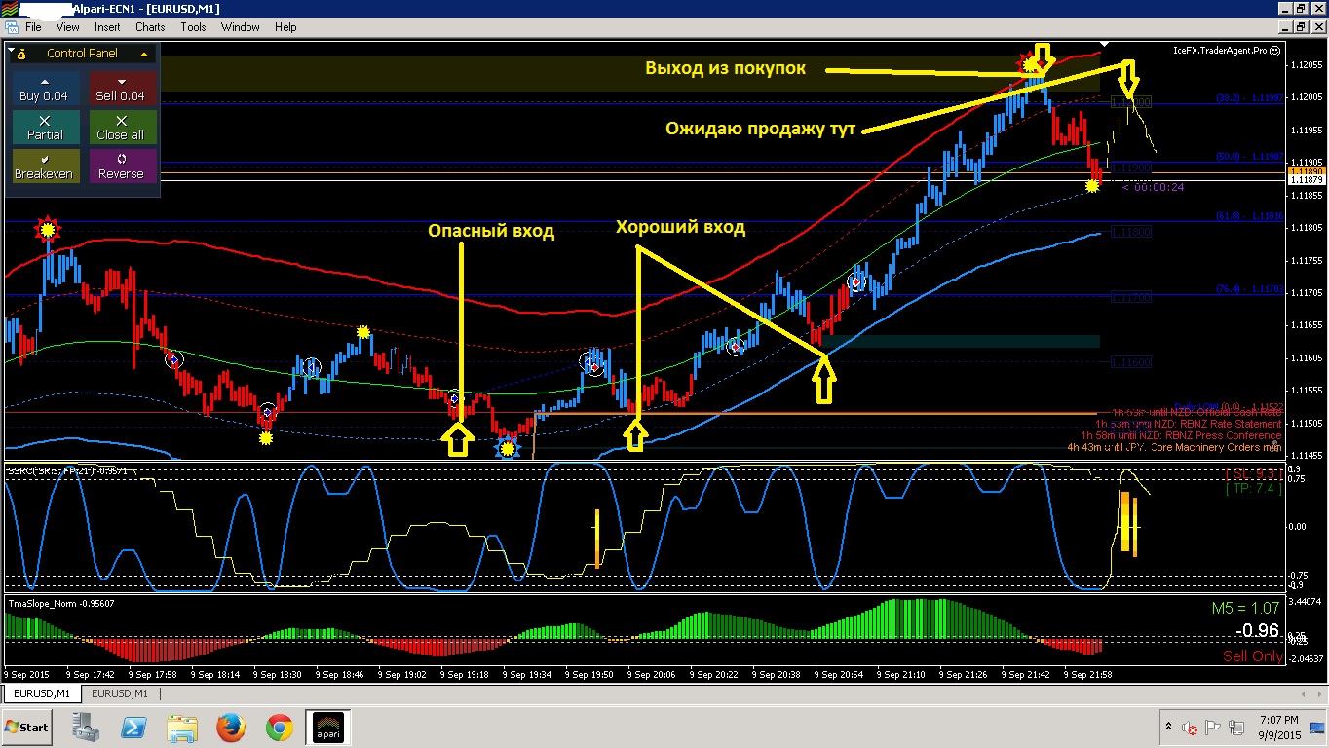Image resolution: width=1329 pixels, height=748 pixels.
Task: Open the Charts menu
Action: pyautogui.click(x=150, y=27)
